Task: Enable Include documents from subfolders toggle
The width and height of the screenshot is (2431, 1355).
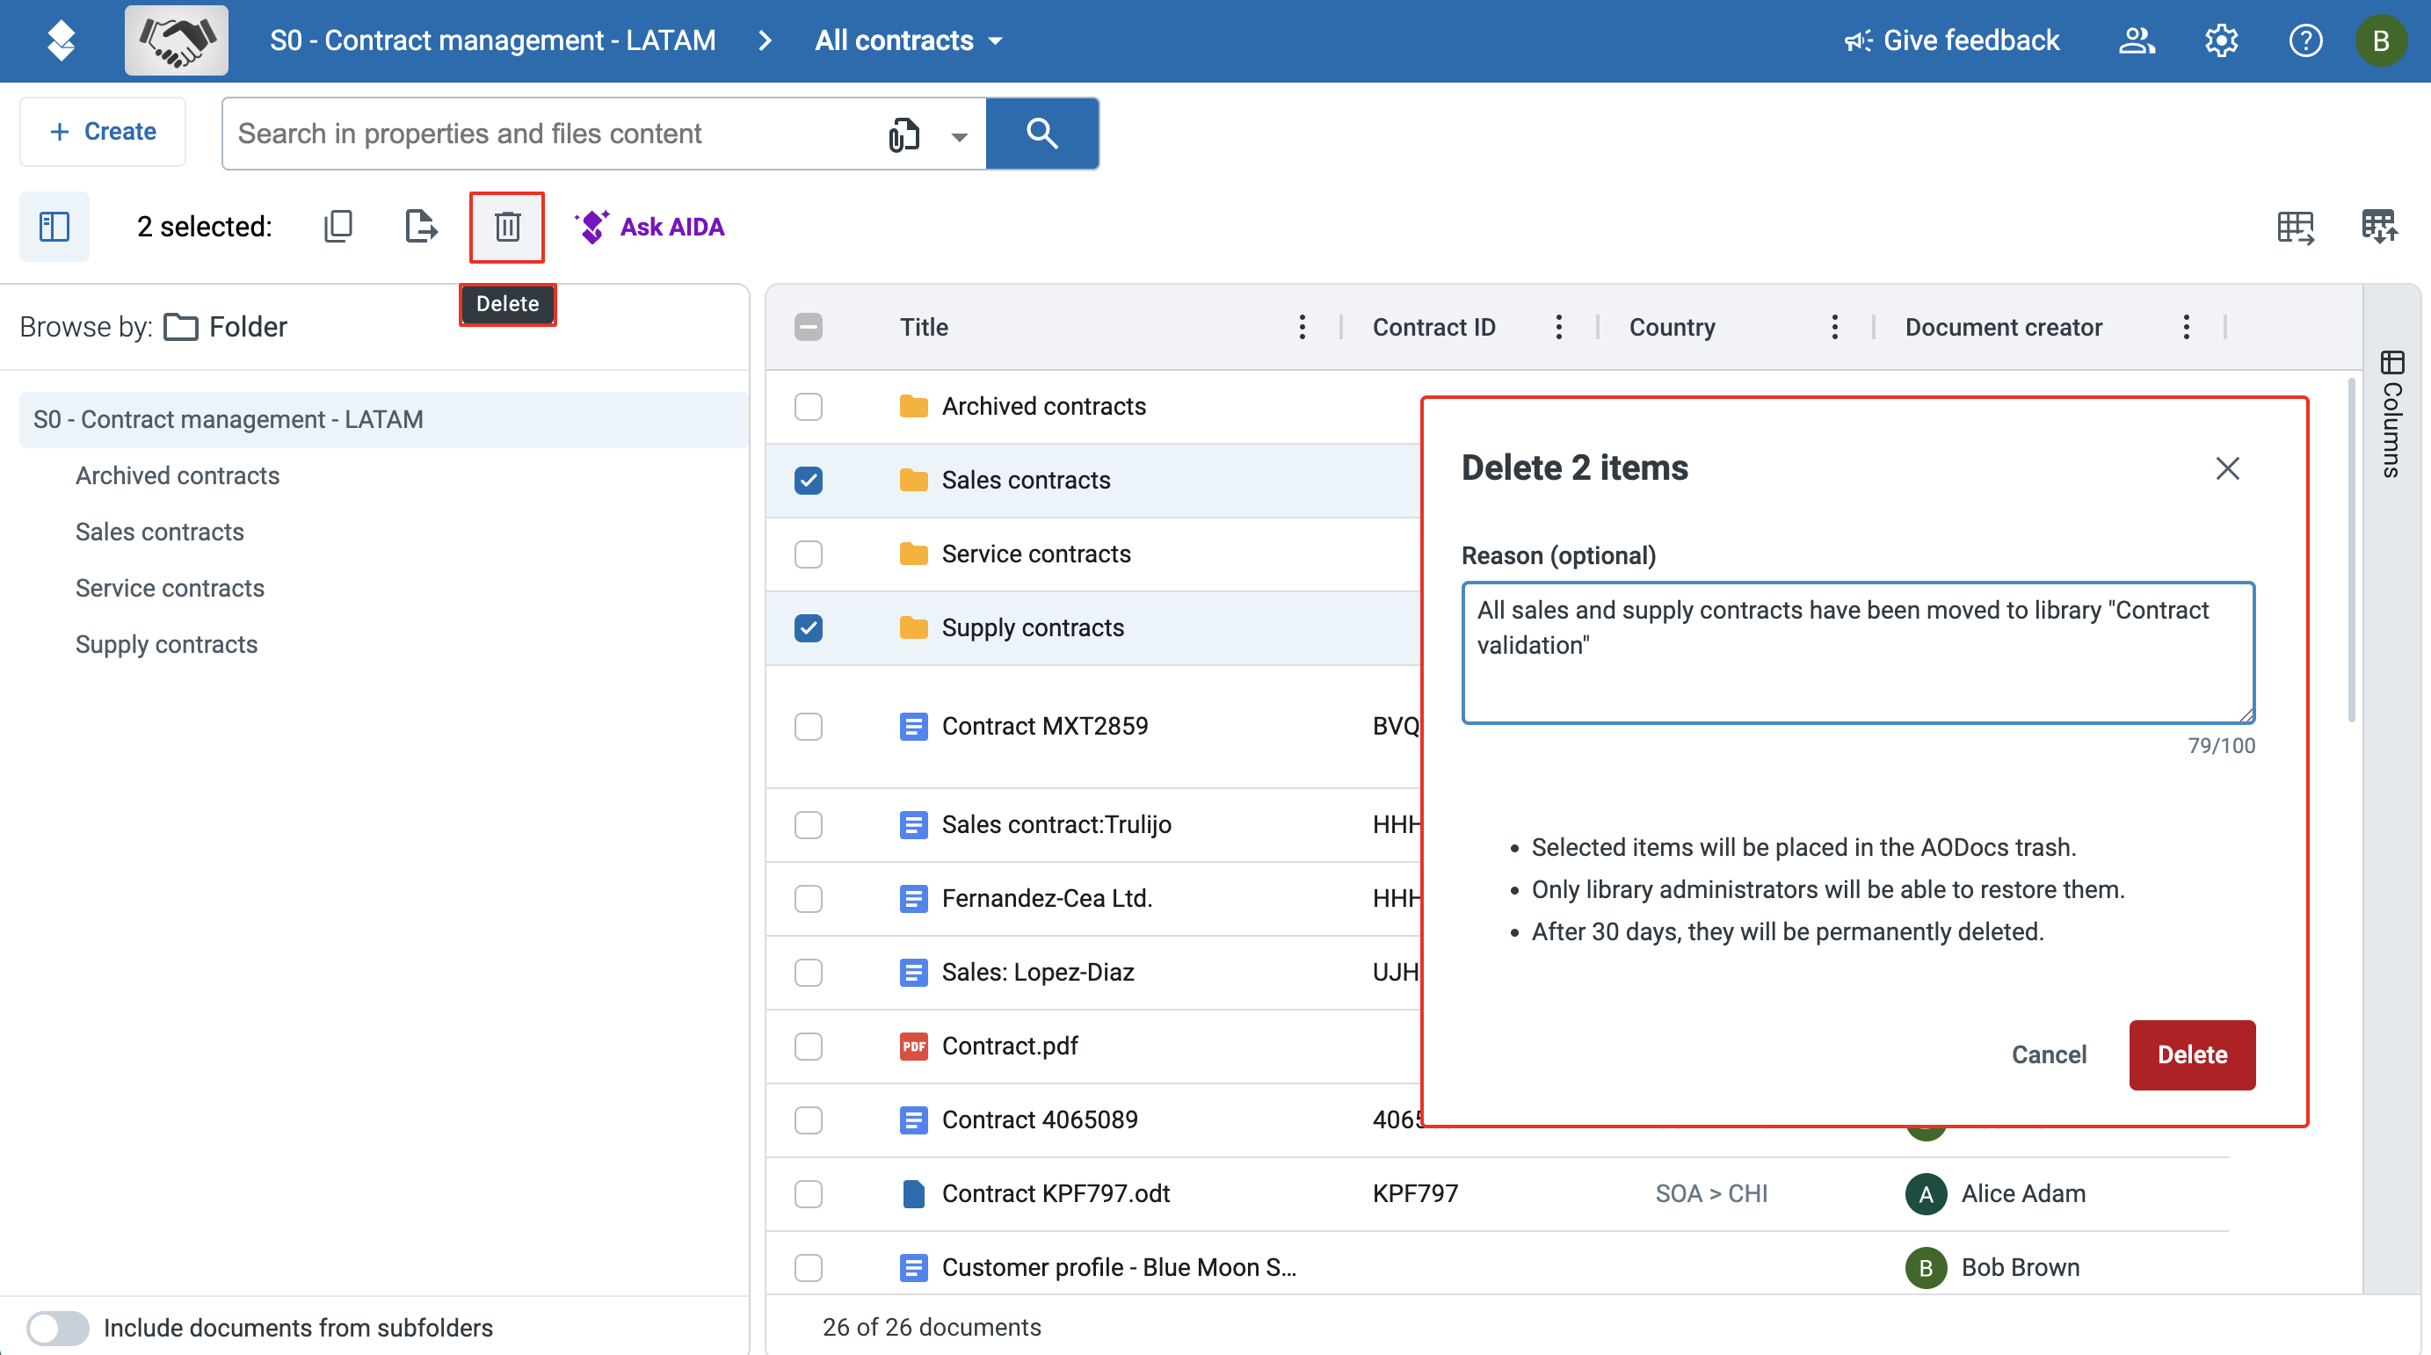Action: [57, 1329]
